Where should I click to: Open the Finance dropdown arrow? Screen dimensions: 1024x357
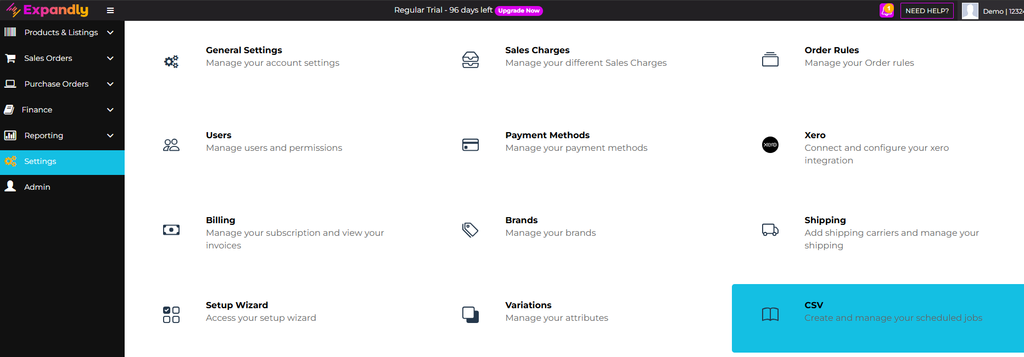(110, 110)
